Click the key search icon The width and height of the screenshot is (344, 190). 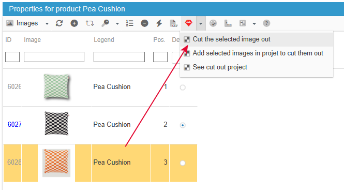point(106,23)
